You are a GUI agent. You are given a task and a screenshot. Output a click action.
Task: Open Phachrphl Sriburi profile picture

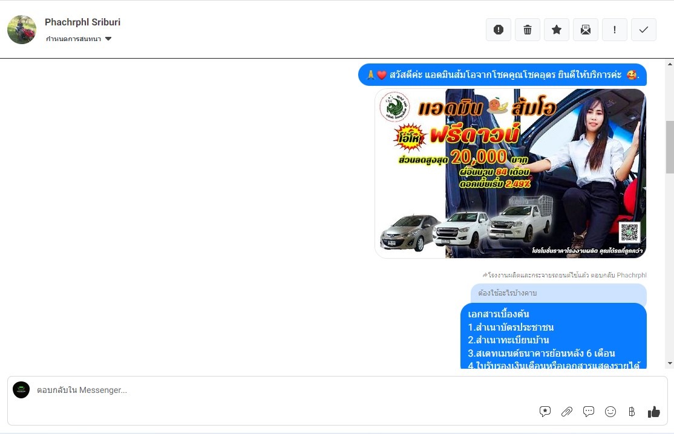click(22, 30)
